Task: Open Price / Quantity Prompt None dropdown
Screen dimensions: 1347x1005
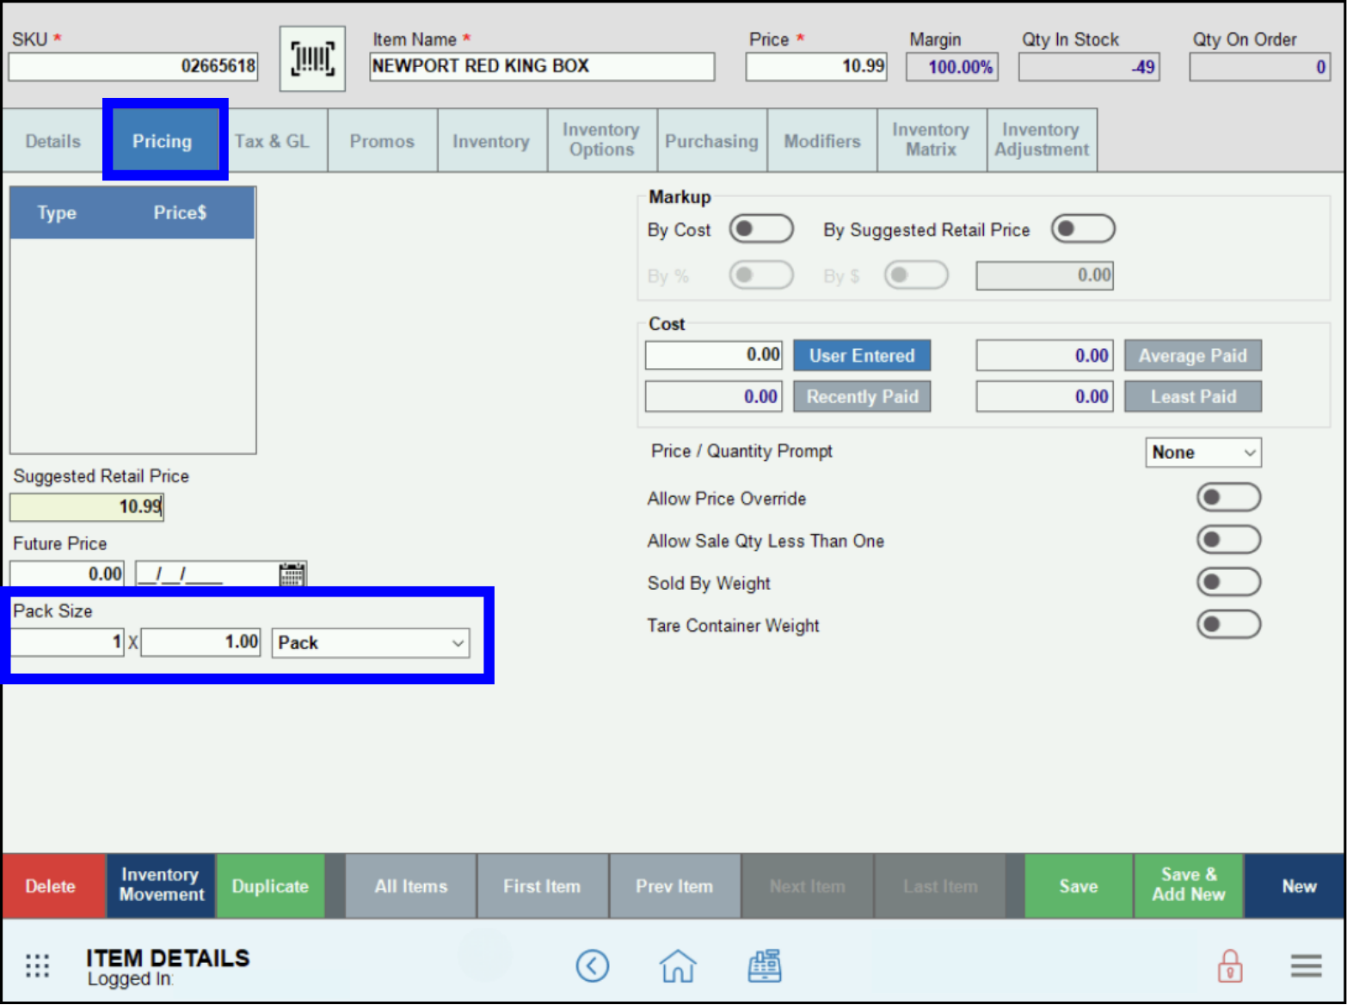Action: [1203, 452]
